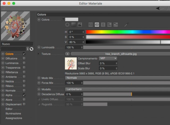This screenshot has width=170, height=125.
Task: Open the color swatches icon
Action: [116, 25]
